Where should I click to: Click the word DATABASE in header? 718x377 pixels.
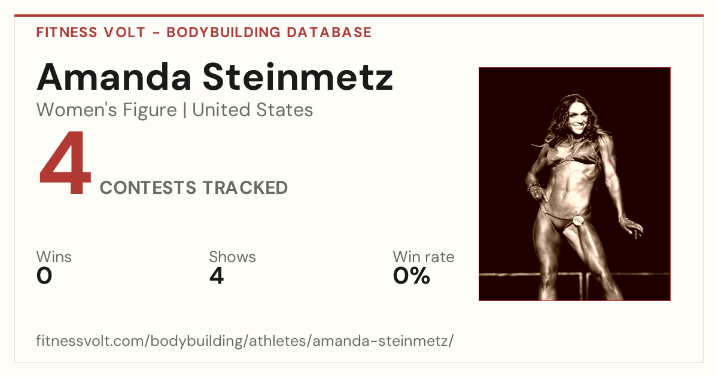[330, 32]
